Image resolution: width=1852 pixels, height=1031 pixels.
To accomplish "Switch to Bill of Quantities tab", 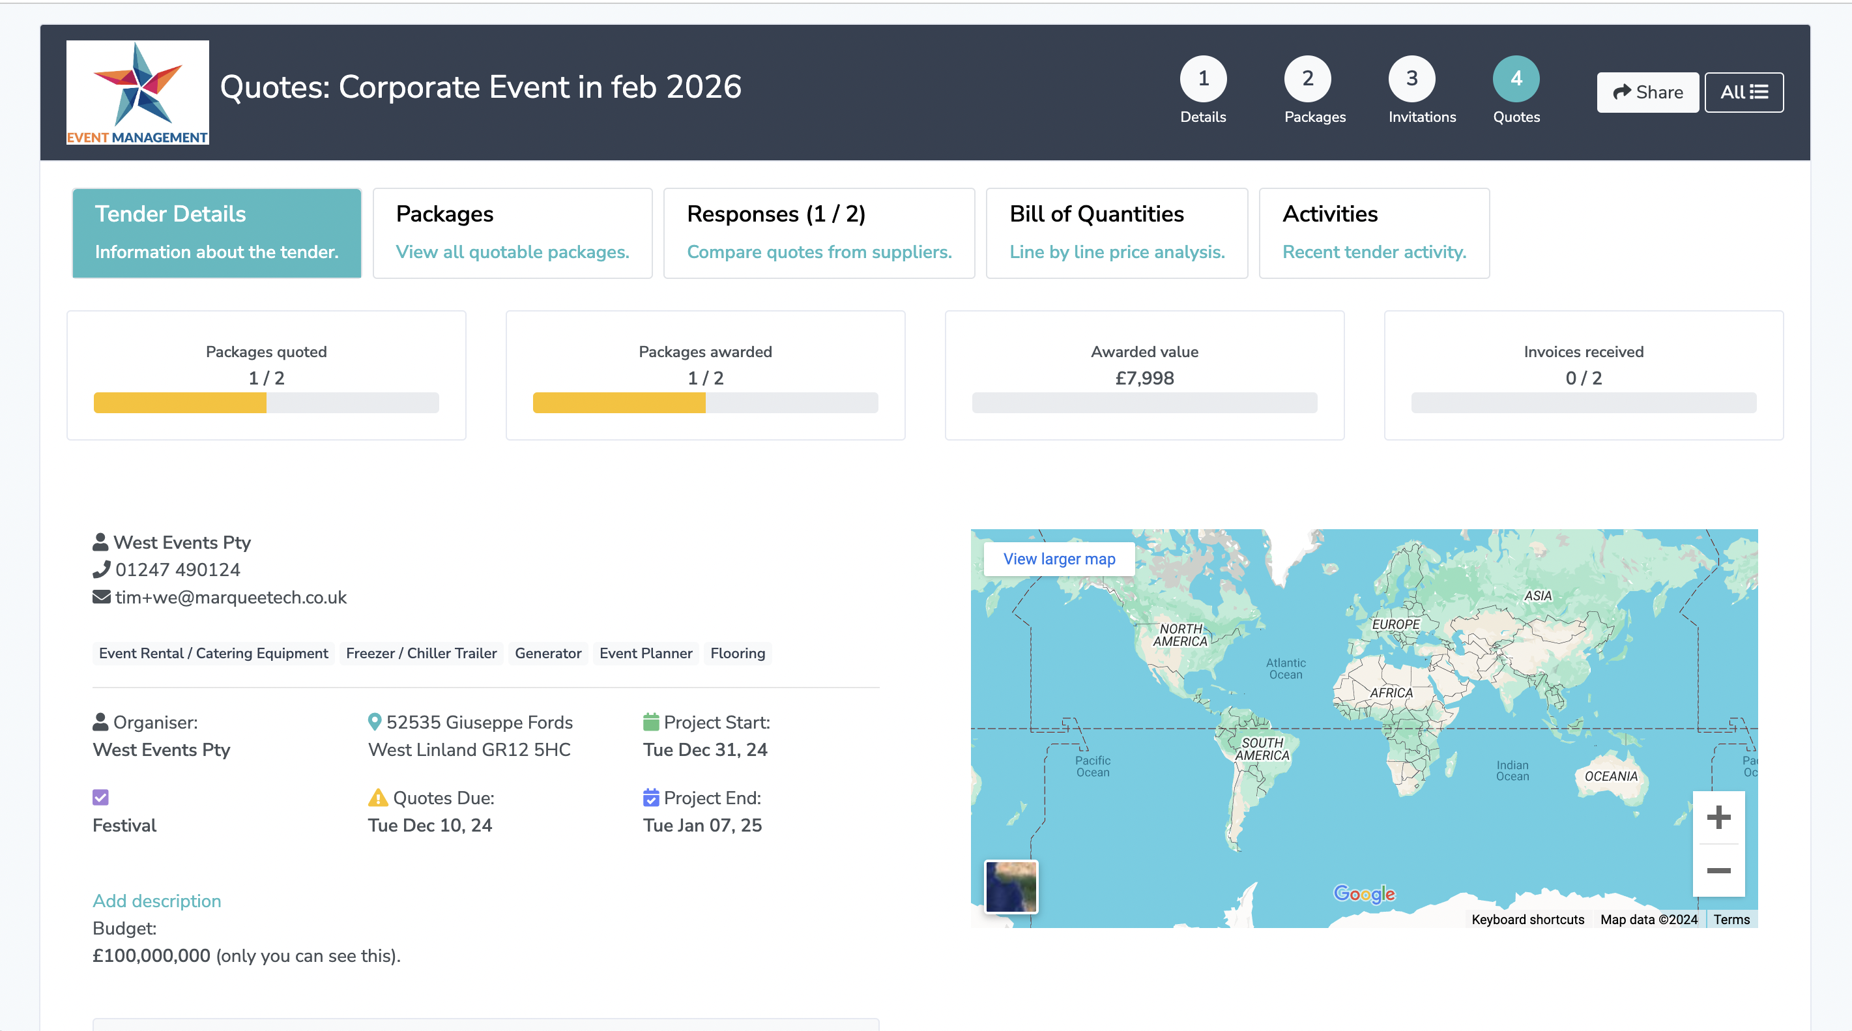I will point(1116,233).
